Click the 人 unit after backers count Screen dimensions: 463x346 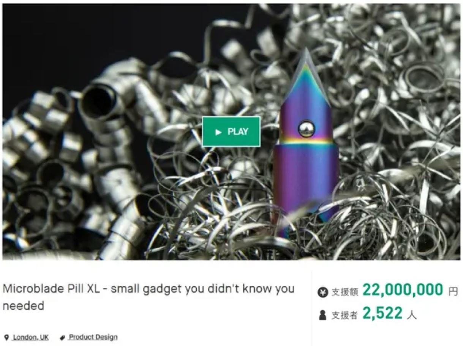[x=412, y=315]
